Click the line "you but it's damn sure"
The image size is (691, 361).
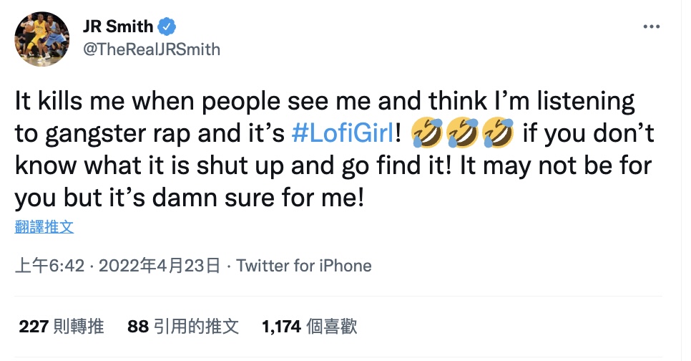coord(190,198)
